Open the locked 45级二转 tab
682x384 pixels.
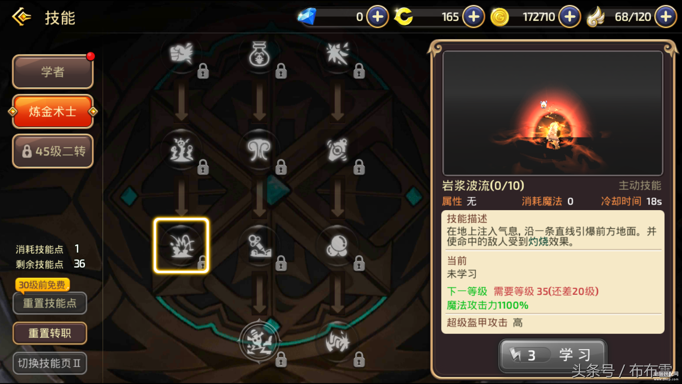(53, 151)
